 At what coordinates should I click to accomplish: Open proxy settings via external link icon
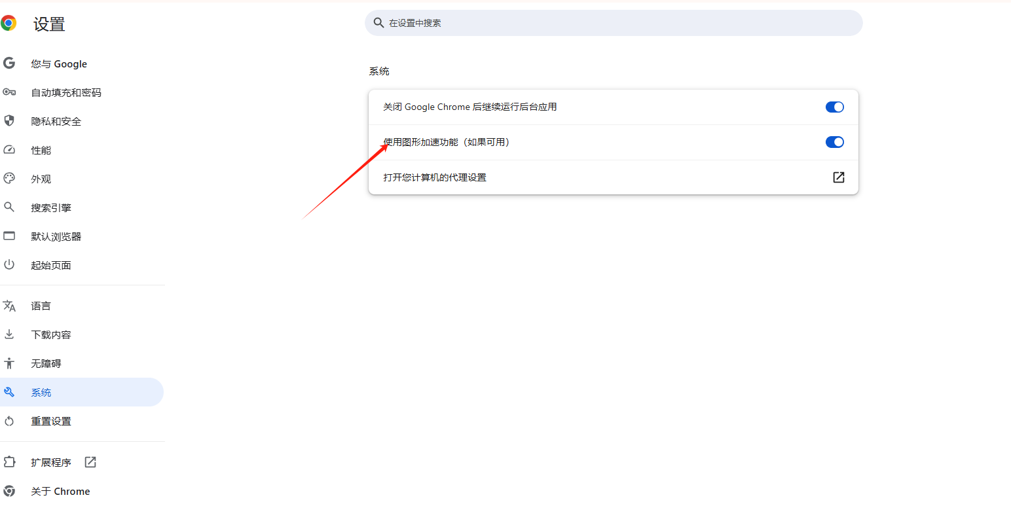(x=839, y=177)
